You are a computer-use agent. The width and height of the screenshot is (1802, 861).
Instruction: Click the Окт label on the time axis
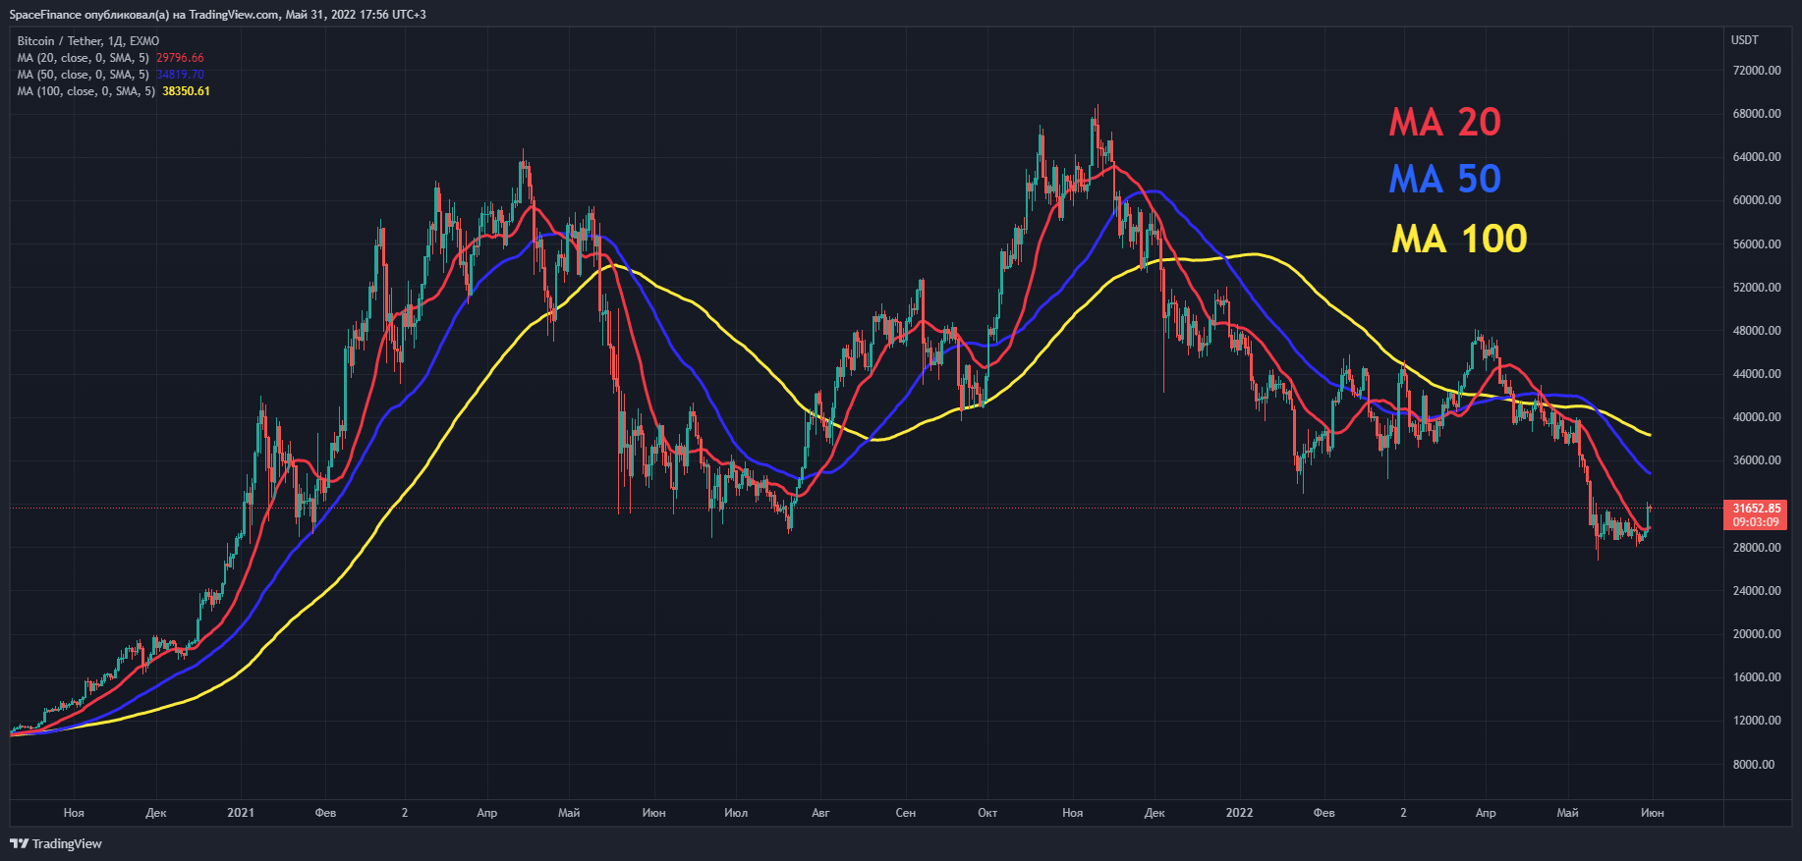[x=987, y=813]
